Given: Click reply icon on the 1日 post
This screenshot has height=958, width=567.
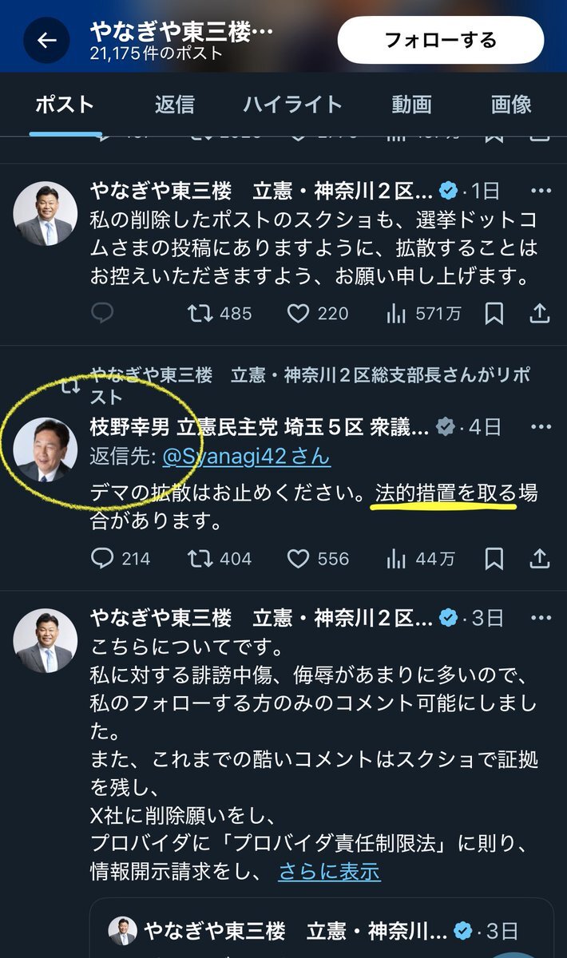Looking at the screenshot, I should click(x=102, y=314).
